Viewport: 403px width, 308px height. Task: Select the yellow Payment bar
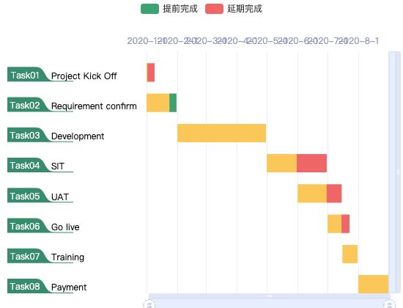373,284
